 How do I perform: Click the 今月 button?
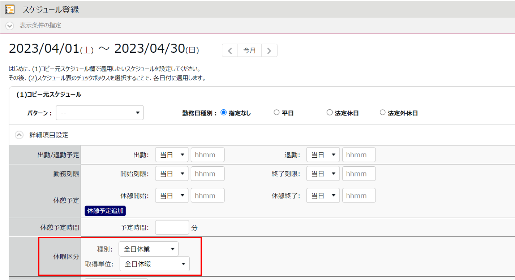pos(249,51)
